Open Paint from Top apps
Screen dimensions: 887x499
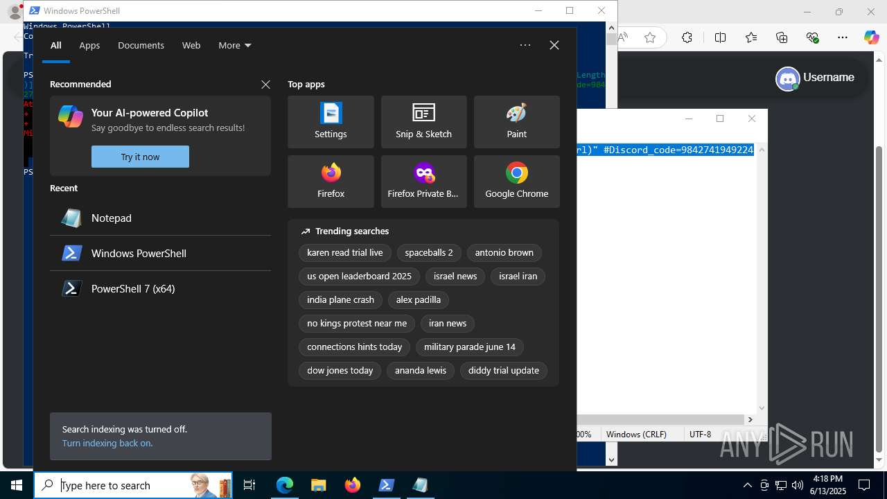coord(516,122)
